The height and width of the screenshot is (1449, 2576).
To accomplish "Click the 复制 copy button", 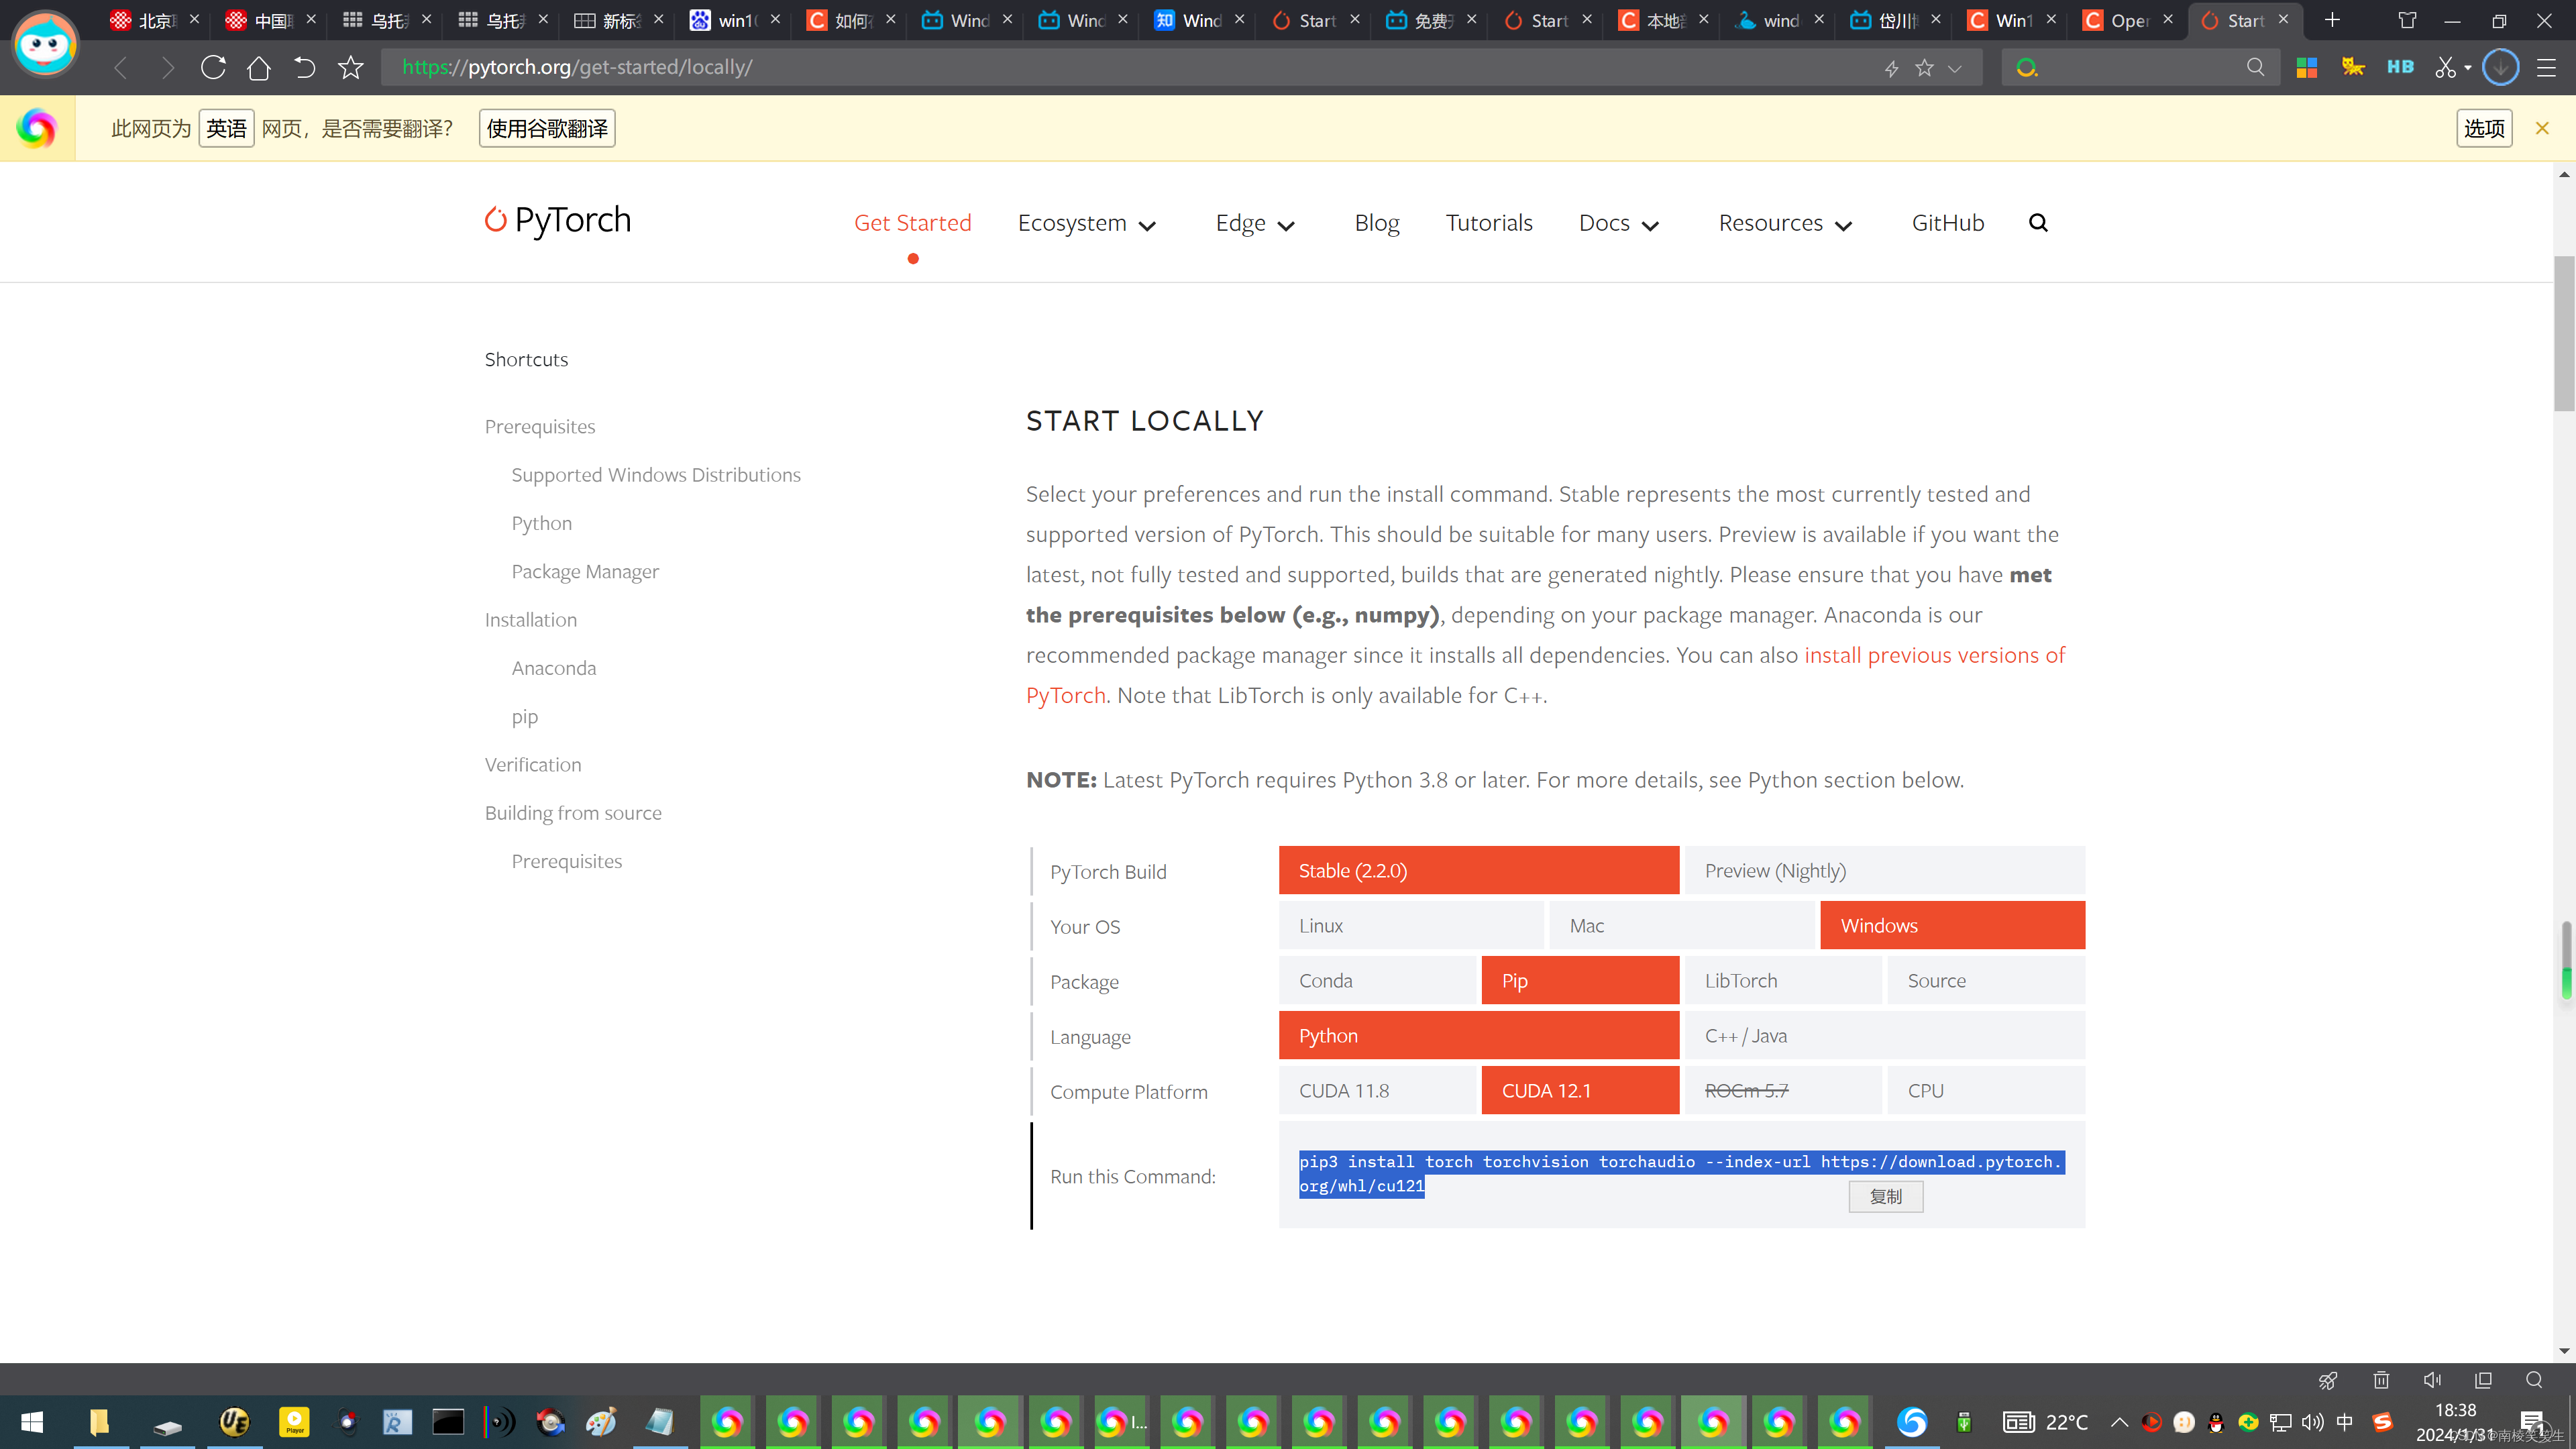I will [1885, 1196].
